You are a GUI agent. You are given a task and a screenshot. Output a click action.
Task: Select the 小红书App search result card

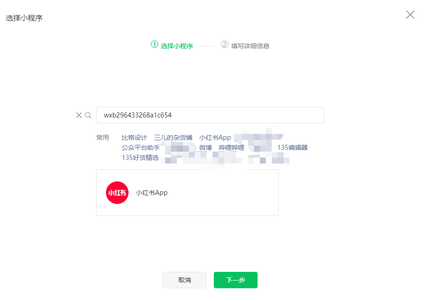tap(187, 193)
